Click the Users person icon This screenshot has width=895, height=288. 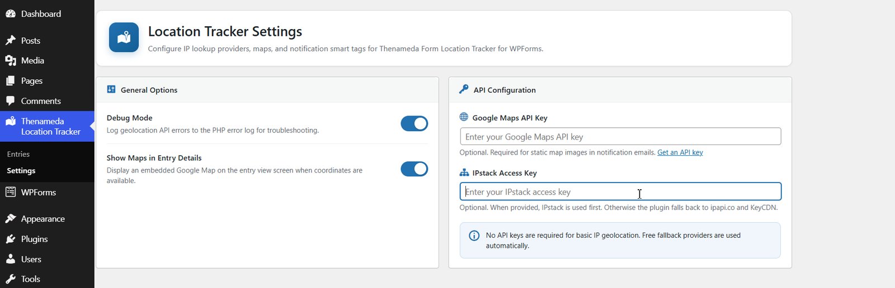(x=11, y=259)
